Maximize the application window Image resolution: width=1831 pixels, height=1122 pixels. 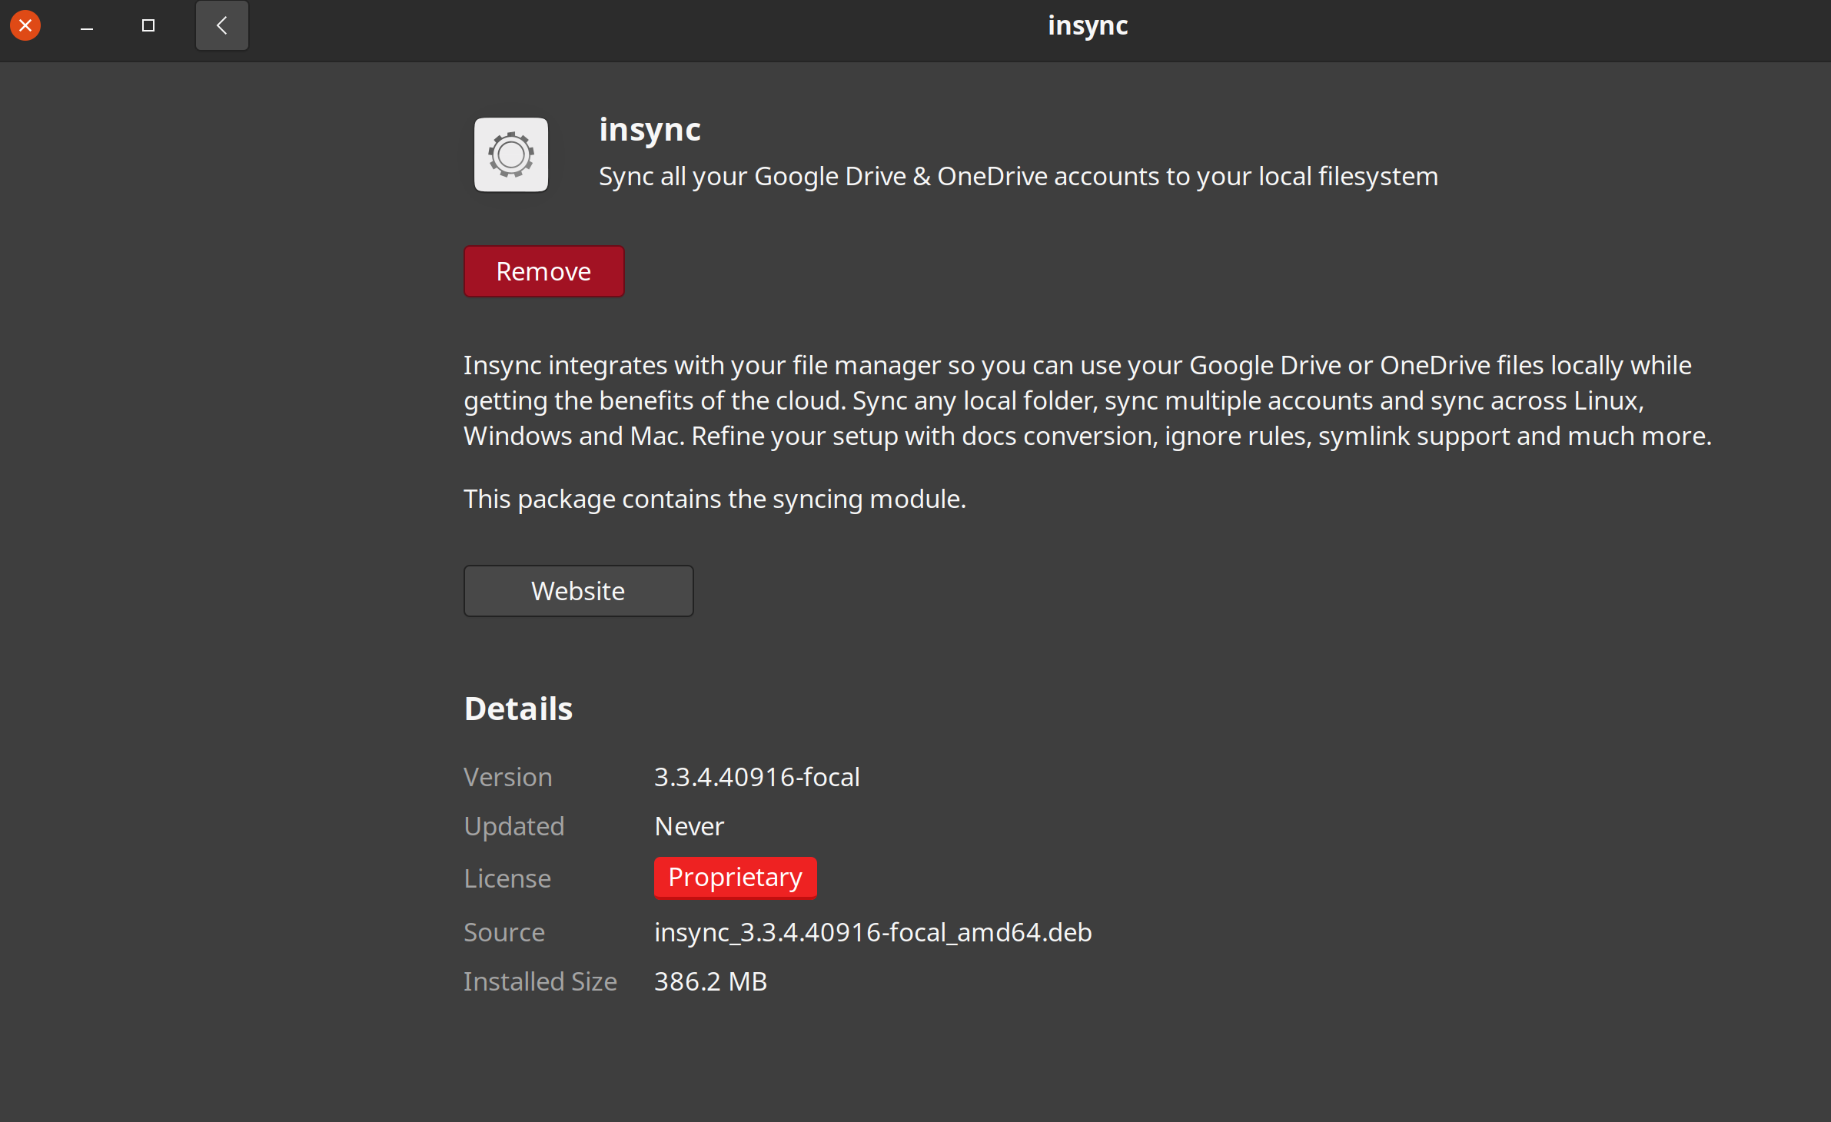tap(148, 25)
